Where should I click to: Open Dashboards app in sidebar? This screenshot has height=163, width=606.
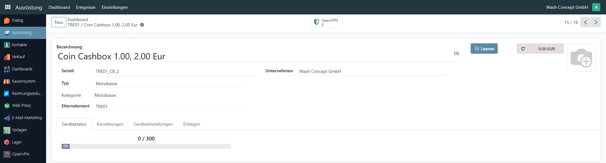[x=23, y=69]
